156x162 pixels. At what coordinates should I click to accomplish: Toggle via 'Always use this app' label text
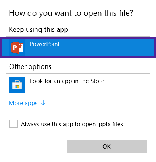coord(72,124)
